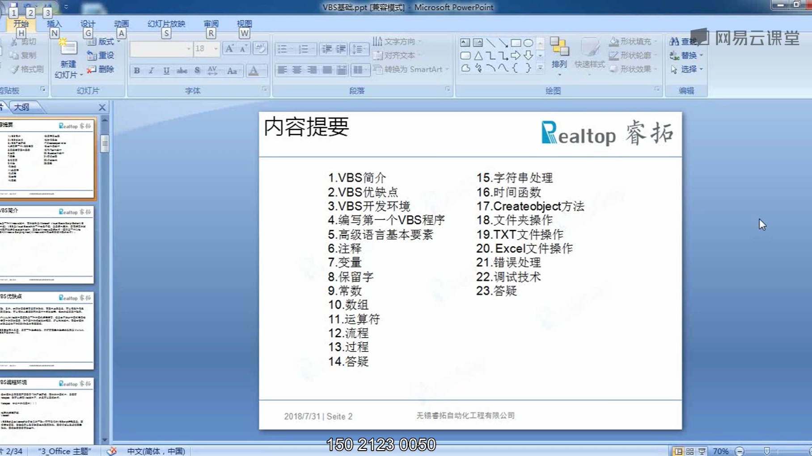Increase list indent level icon

click(x=341, y=49)
